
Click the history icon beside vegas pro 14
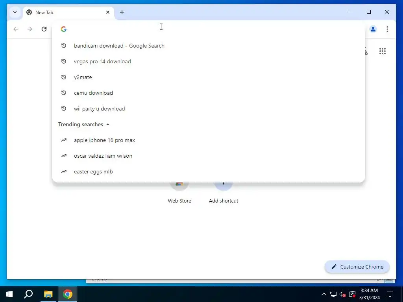pos(64,61)
